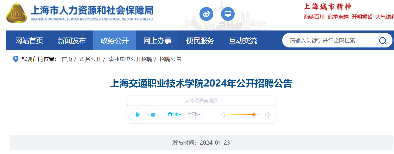The width and height of the screenshot is (394, 154).
Task: Open the computer monitor icon link
Action: [228, 14]
